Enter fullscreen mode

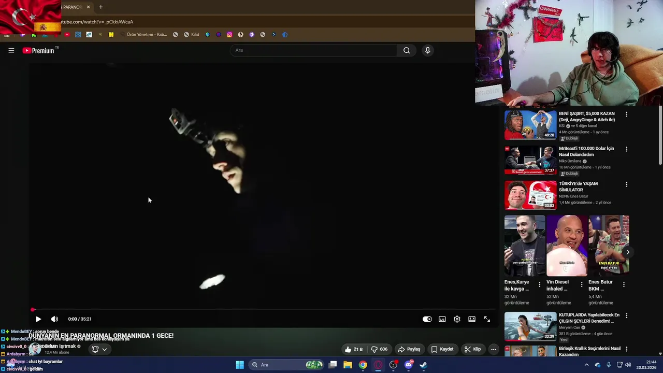click(x=487, y=319)
